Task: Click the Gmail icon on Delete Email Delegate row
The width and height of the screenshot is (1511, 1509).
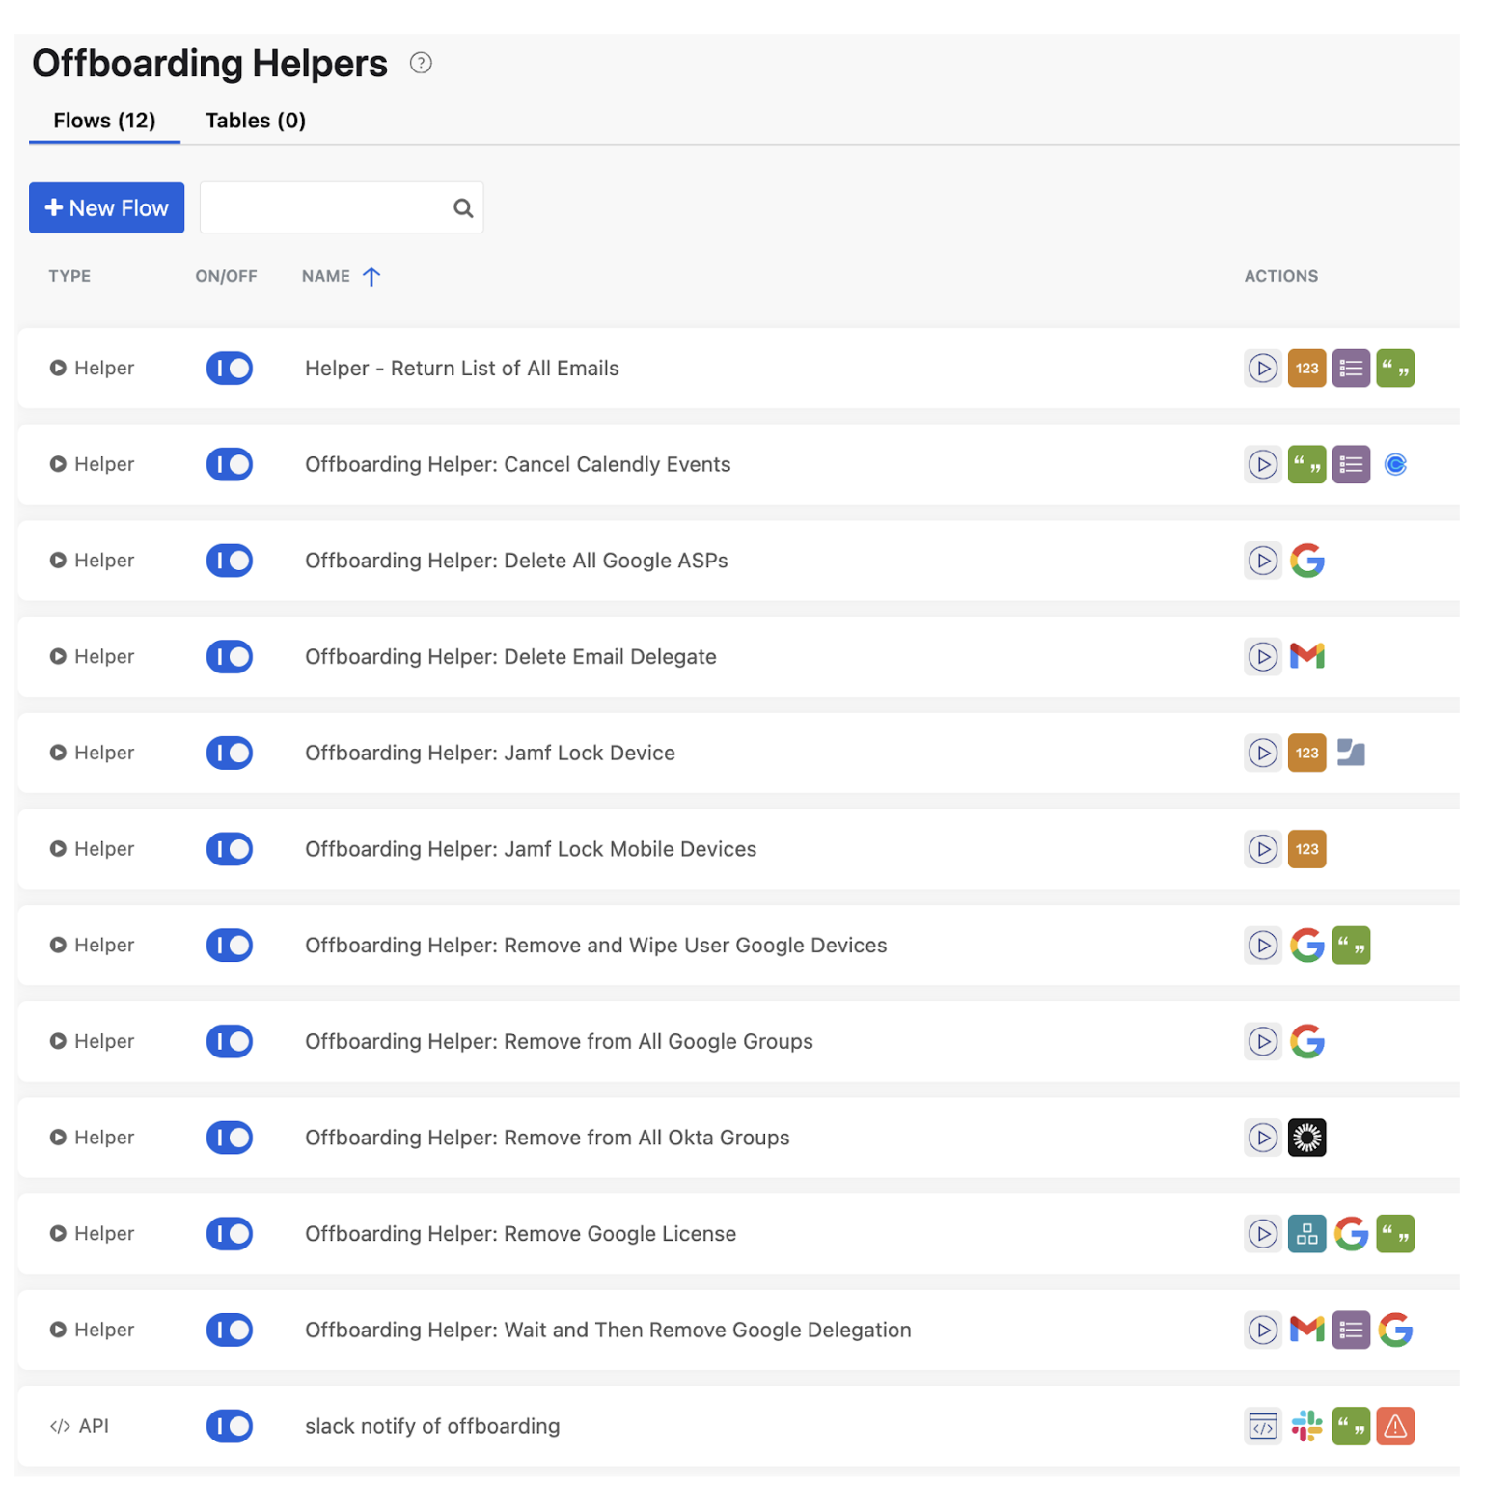Action: coord(1307,656)
